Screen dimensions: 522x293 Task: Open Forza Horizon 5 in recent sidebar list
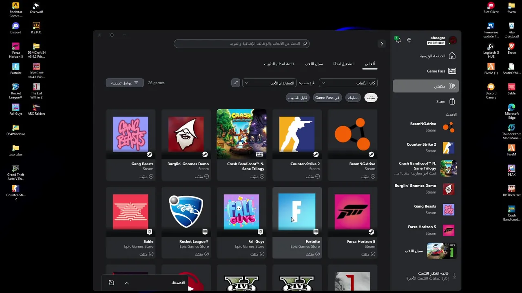(x=425, y=230)
